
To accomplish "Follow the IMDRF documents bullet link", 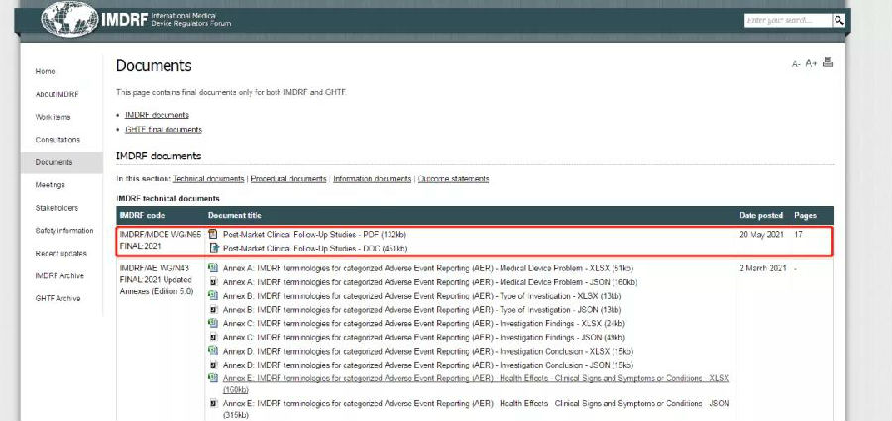I will (x=157, y=115).
